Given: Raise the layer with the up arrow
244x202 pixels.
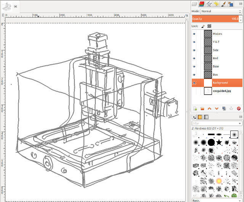Looking at the screenshot, I should [209, 108].
